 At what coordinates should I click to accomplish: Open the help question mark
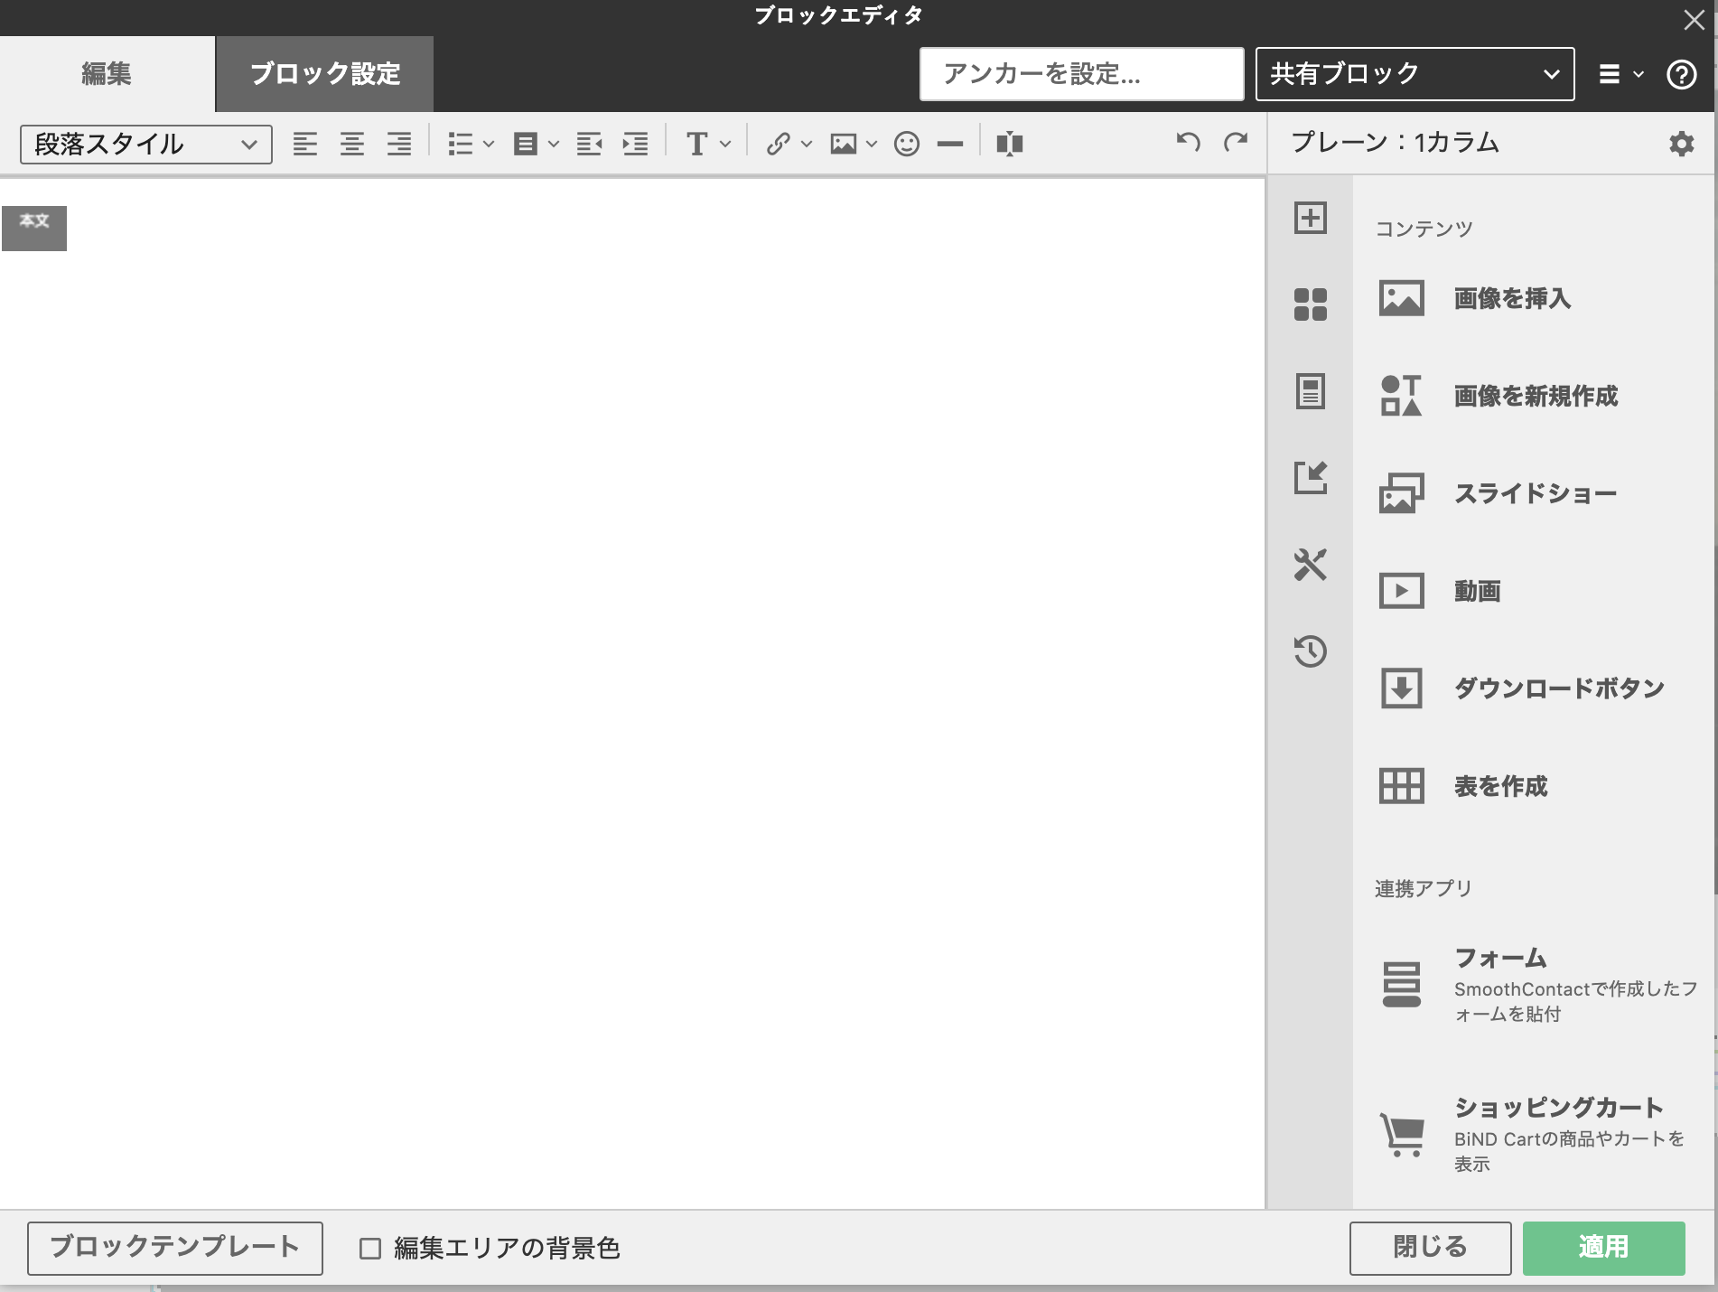tap(1681, 74)
